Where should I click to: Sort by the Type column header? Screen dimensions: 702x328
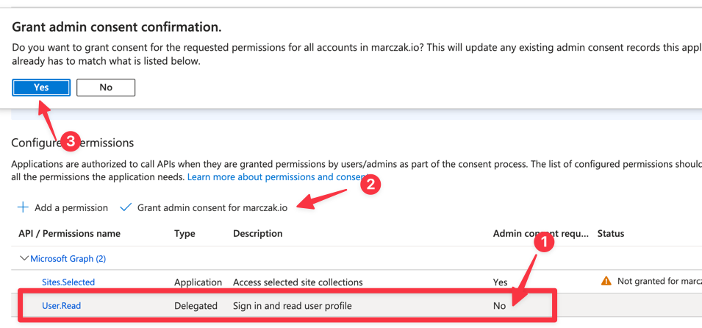point(185,233)
